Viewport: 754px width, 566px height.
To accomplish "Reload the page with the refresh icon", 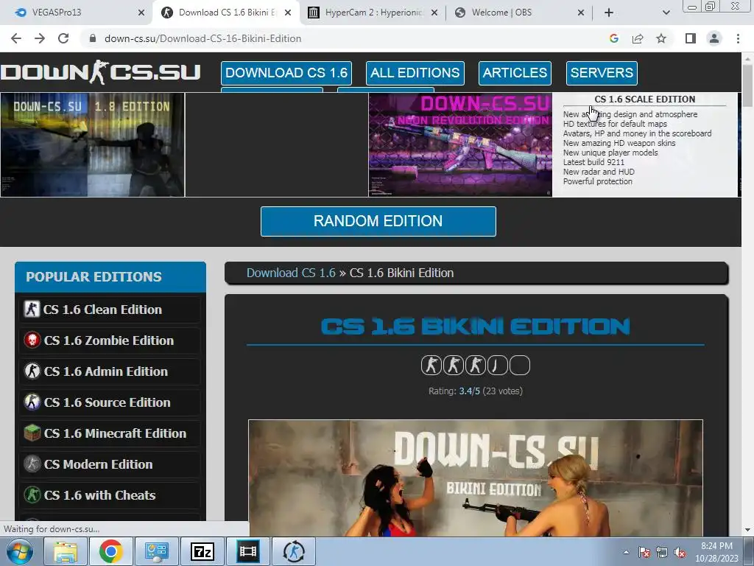I will pyautogui.click(x=63, y=38).
